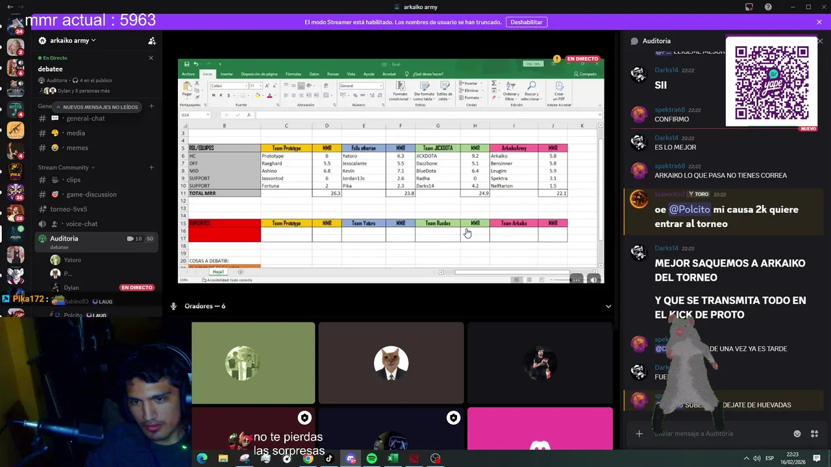Add channel to Stream Community category

point(151,167)
